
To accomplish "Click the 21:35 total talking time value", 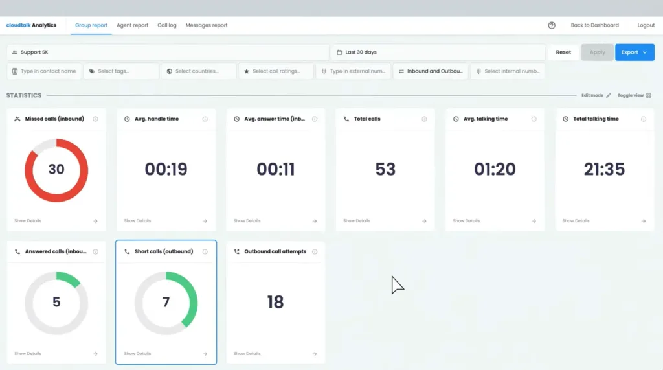I will [x=604, y=169].
